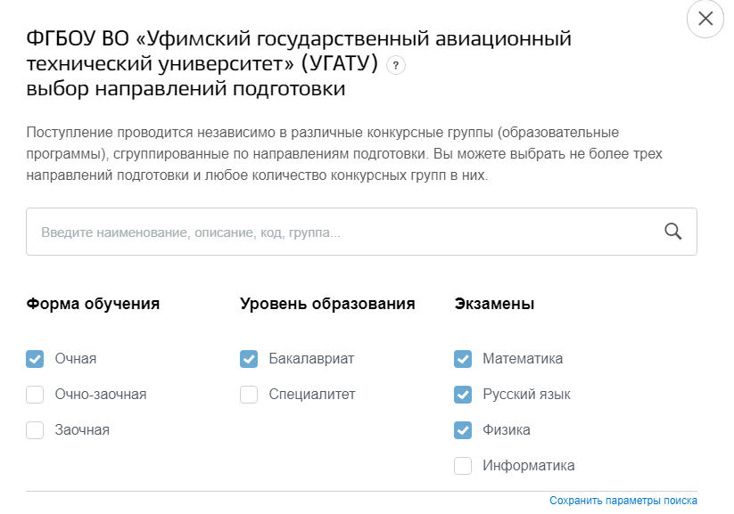Image resolution: width=734 pixels, height=514 pixels.
Task: Close the direction selection dialog
Action: pyautogui.click(x=705, y=19)
